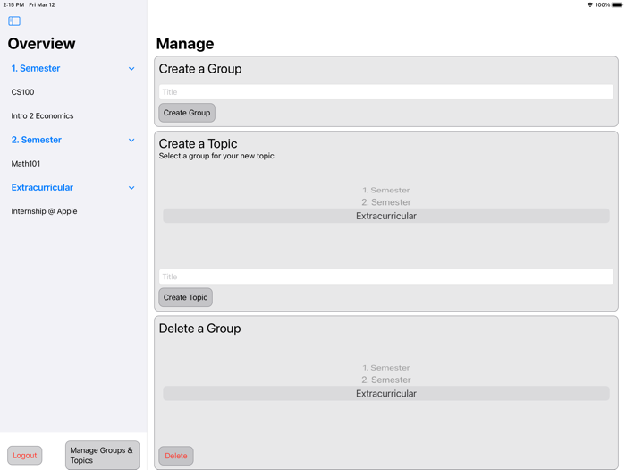This screenshot has width=626, height=470.
Task: Collapse the 2. Semester group chevron
Action: coord(131,141)
